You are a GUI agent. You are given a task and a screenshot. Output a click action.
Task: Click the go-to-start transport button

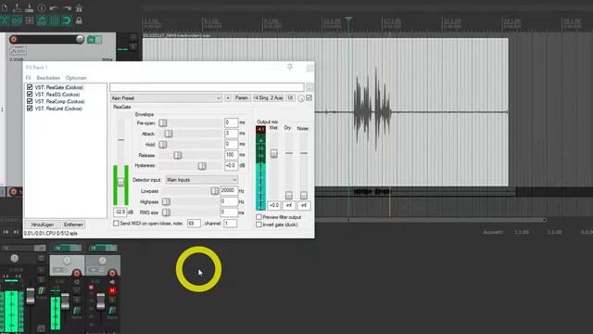point(6,232)
